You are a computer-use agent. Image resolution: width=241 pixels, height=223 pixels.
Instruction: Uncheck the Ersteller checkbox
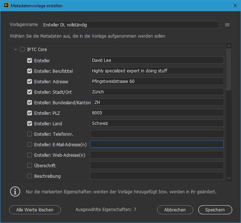30,60
